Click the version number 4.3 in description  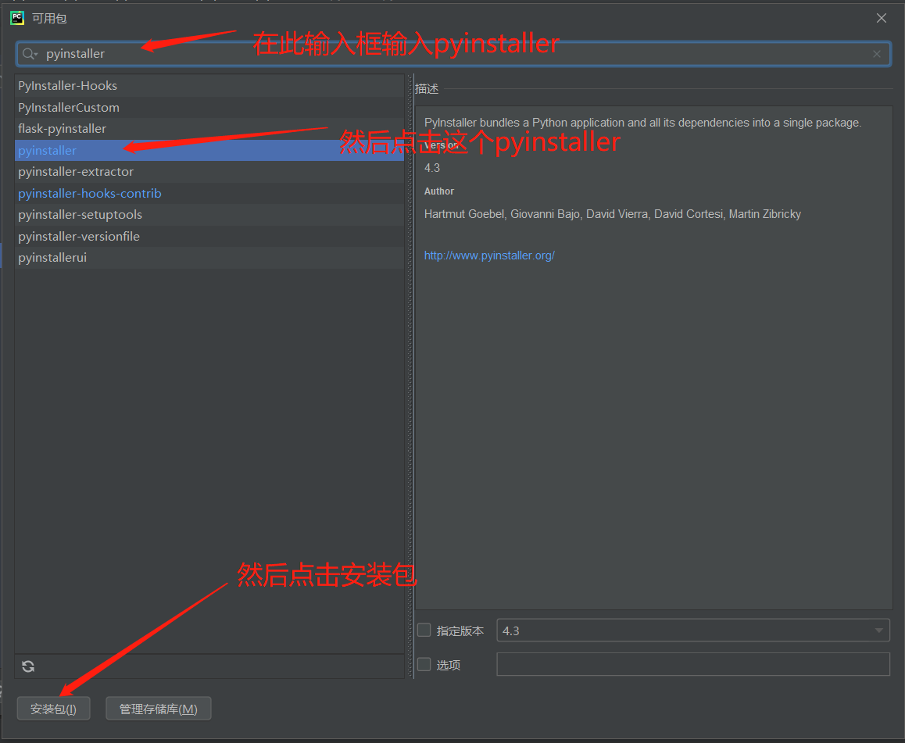point(432,168)
